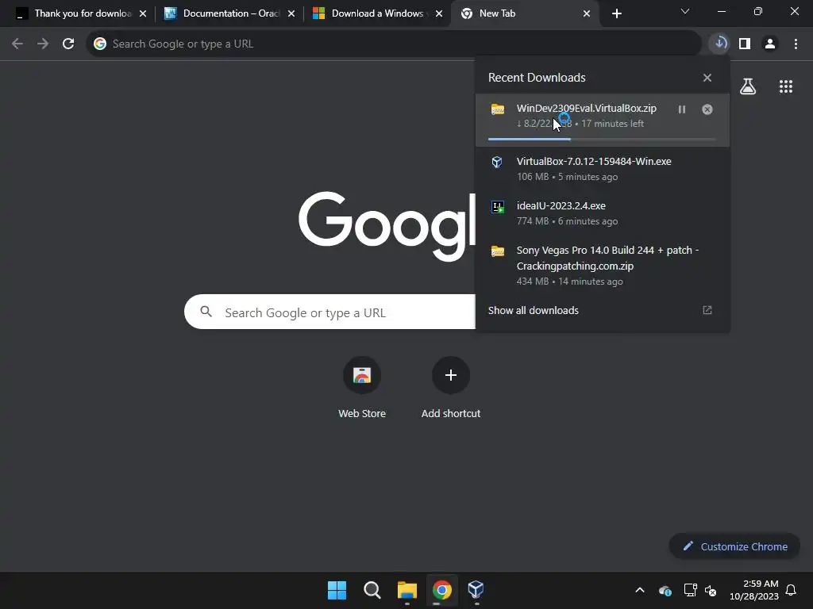Click Customize Chrome button
The image size is (813, 609).
click(x=734, y=546)
